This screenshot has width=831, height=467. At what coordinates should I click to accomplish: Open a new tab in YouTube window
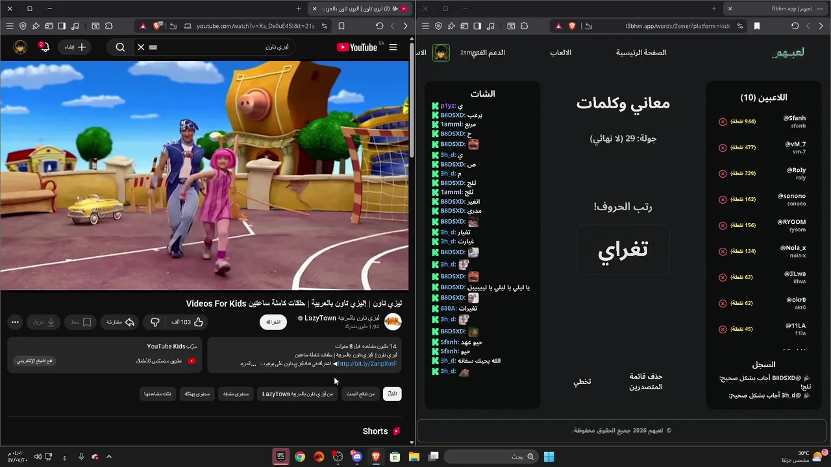(299, 8)
